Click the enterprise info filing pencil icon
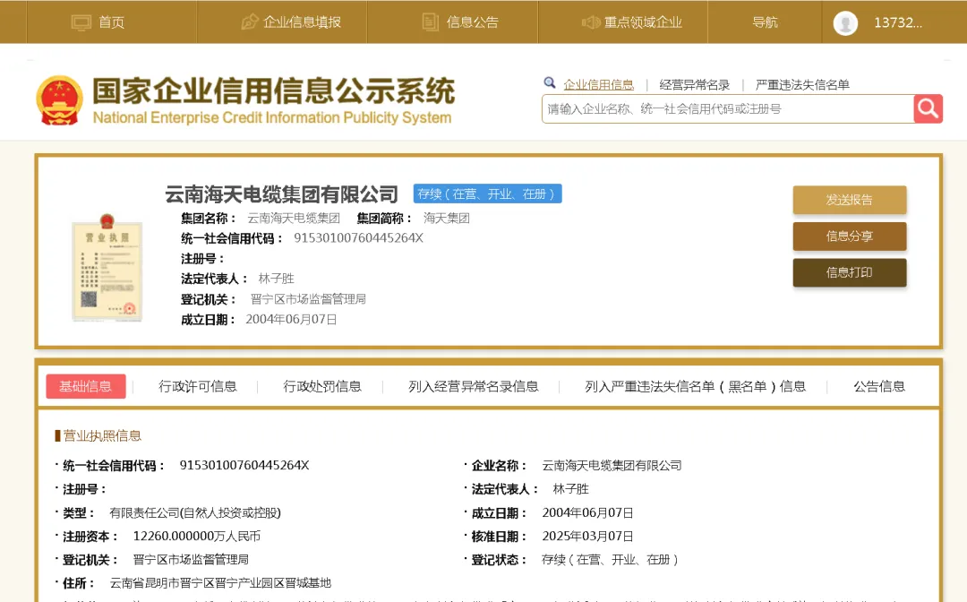This screenshot has height=602, width=967. (x=250, y=22)
